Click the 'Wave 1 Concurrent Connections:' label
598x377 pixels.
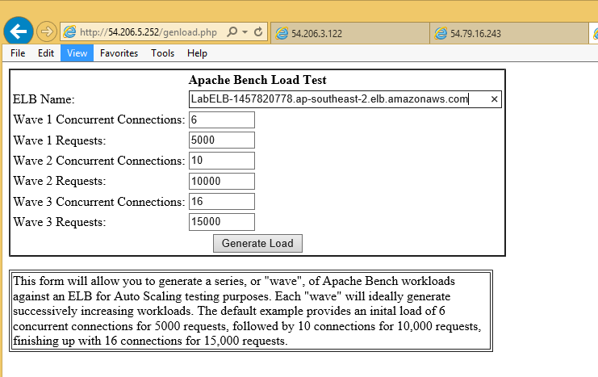coord(99,119)
